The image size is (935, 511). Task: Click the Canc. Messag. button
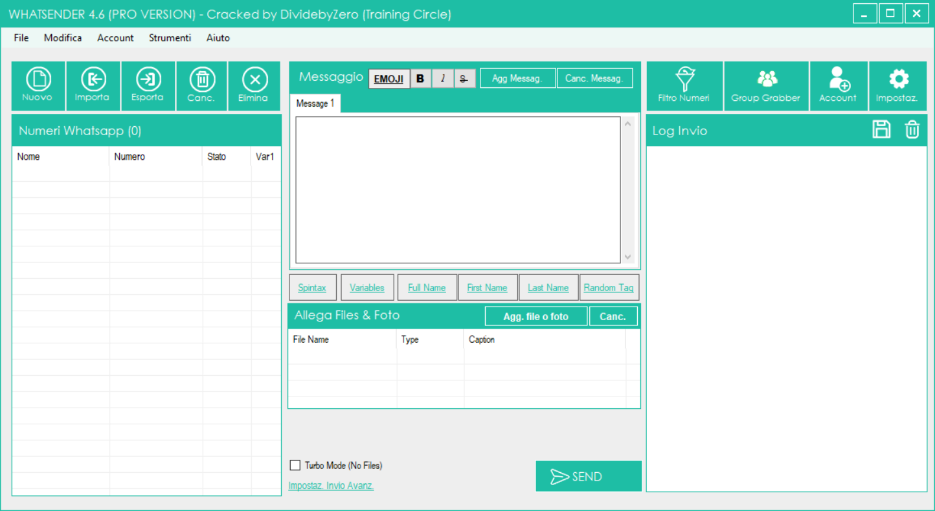(594, 78)
